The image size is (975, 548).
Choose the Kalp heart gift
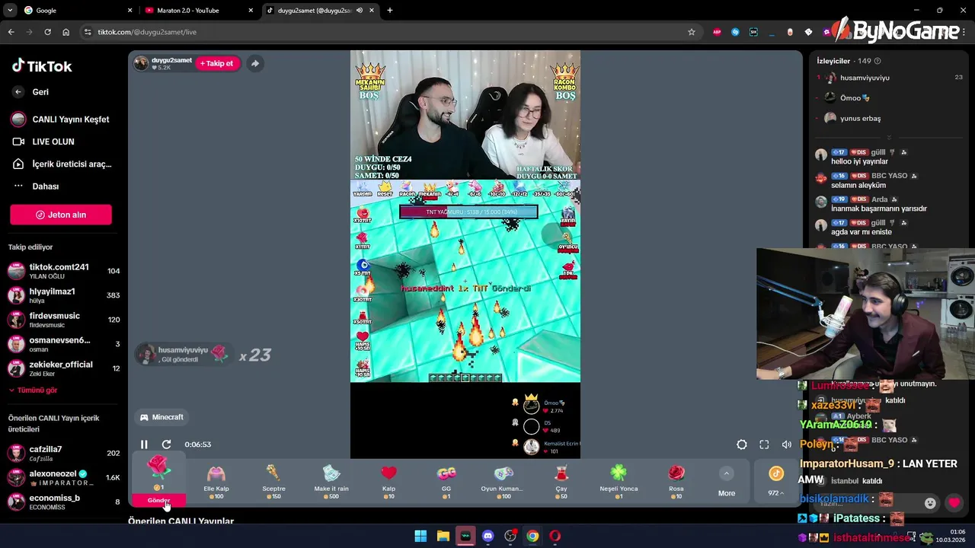click(x=388, y=481)
